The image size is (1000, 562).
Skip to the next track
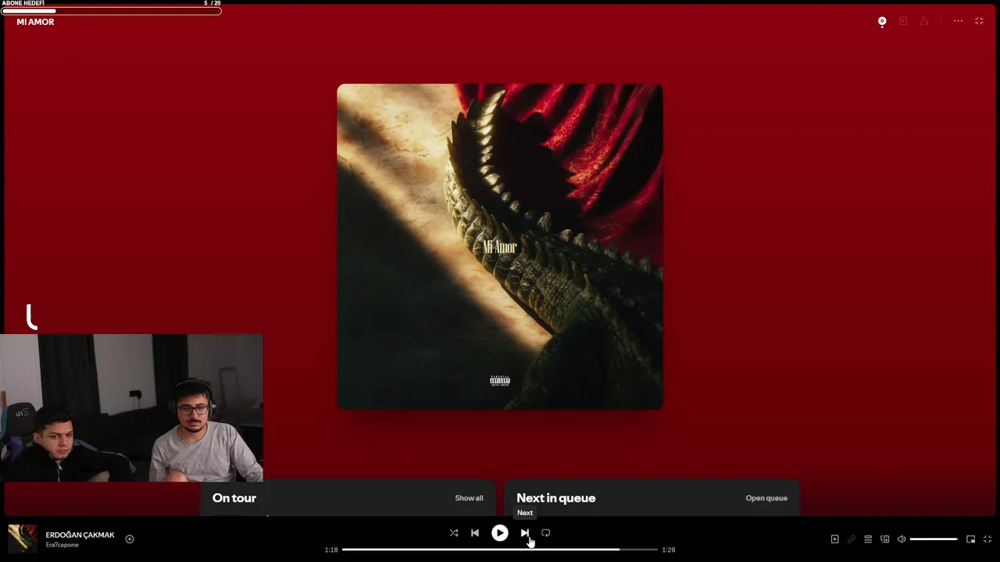tap(525, 533)
